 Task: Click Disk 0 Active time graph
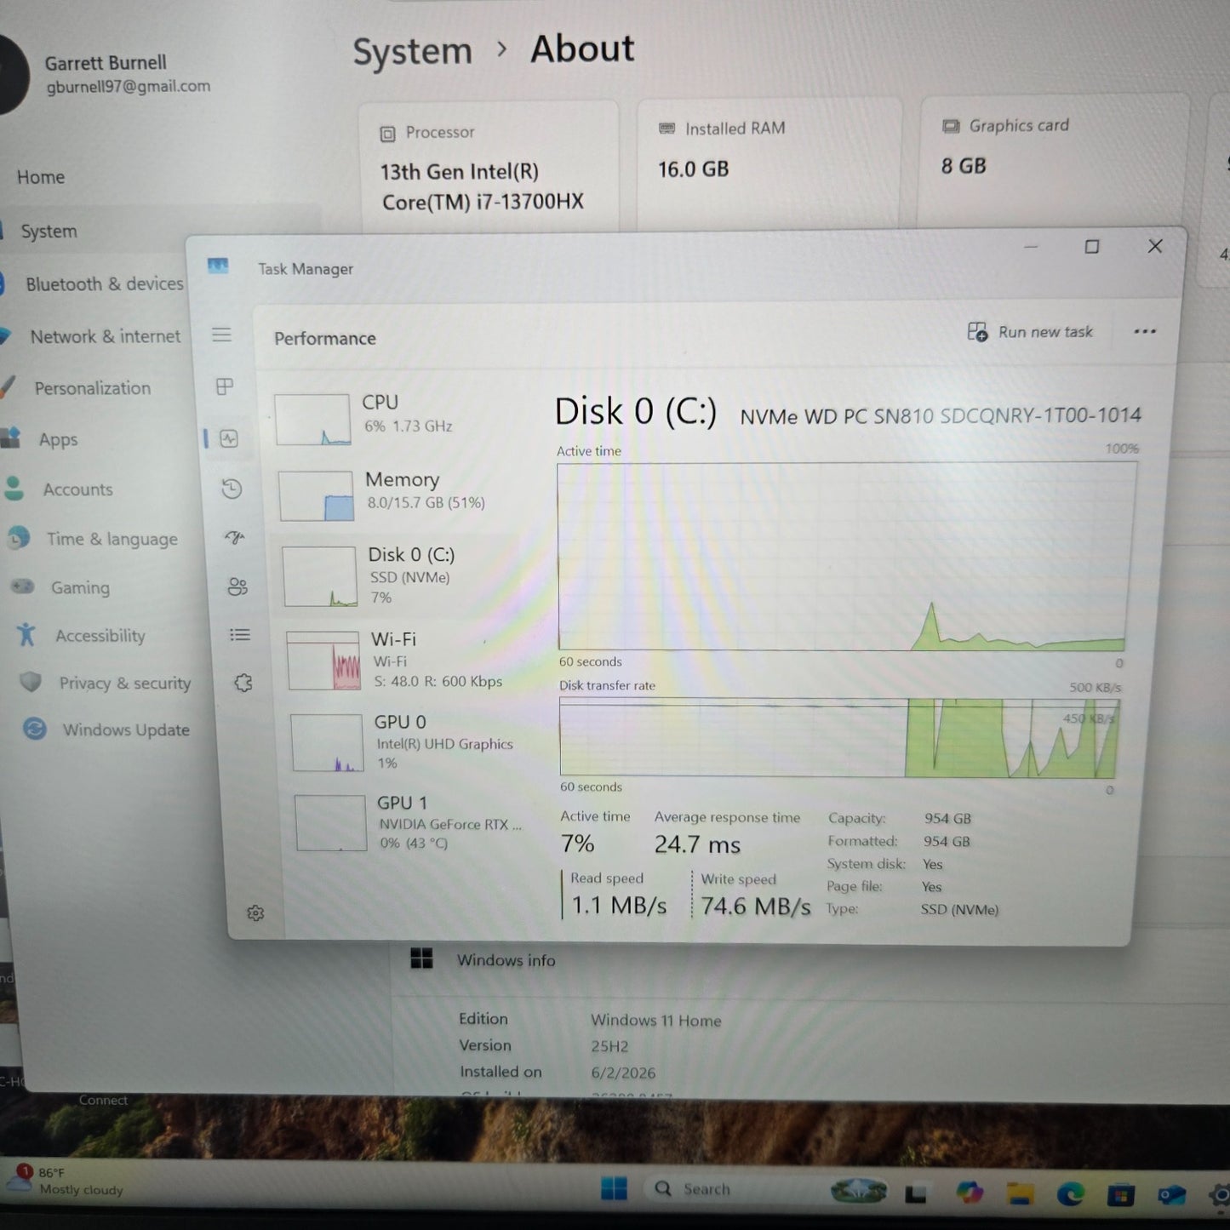[x=844, y=557]
